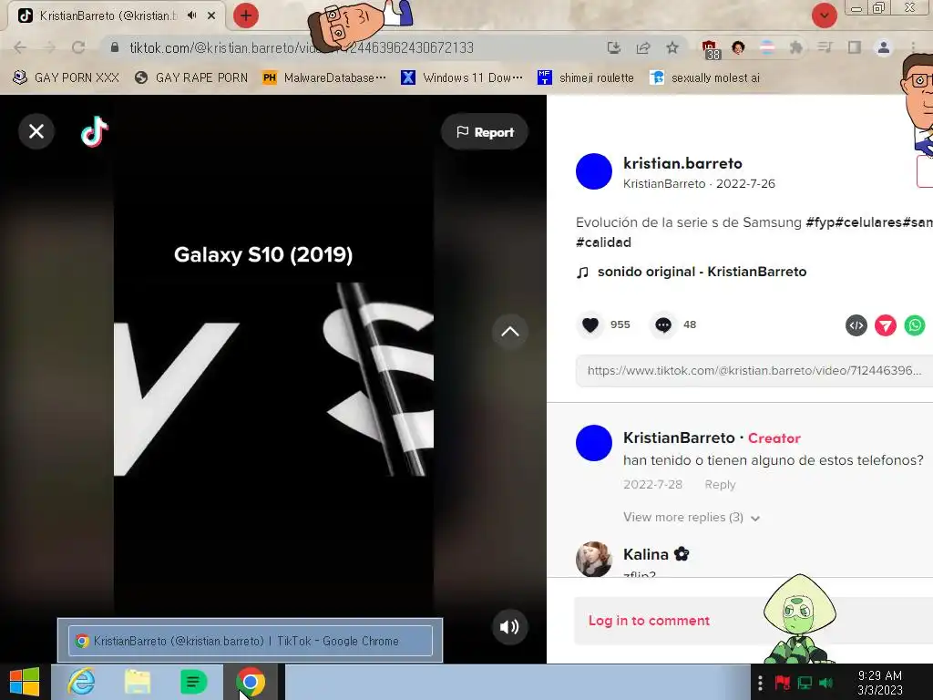Viewport: 933px width, 700px height.
Task: Open the extensions puzzle piece menu
Action: 795,47
